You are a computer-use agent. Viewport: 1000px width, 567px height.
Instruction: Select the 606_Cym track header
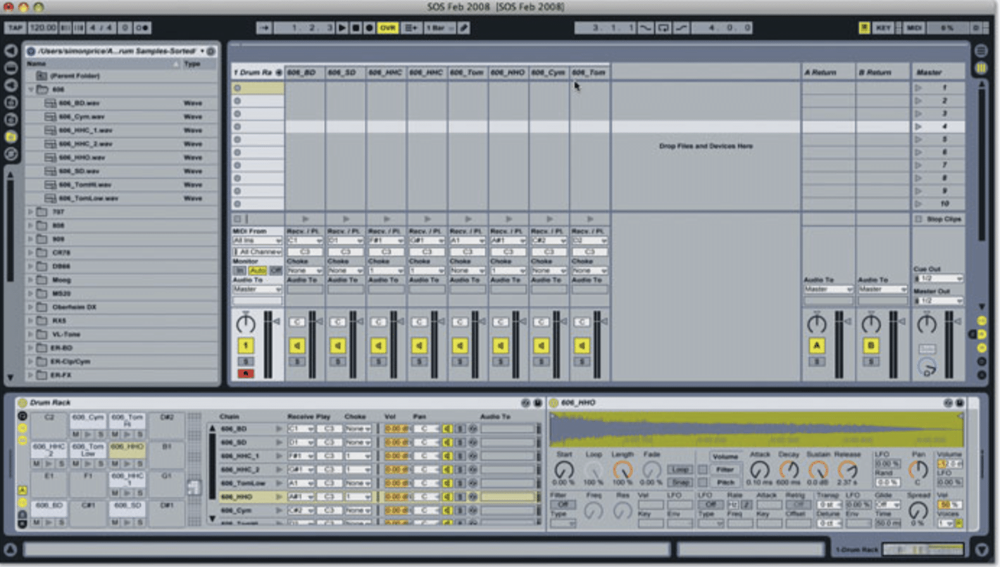point(549,72)
